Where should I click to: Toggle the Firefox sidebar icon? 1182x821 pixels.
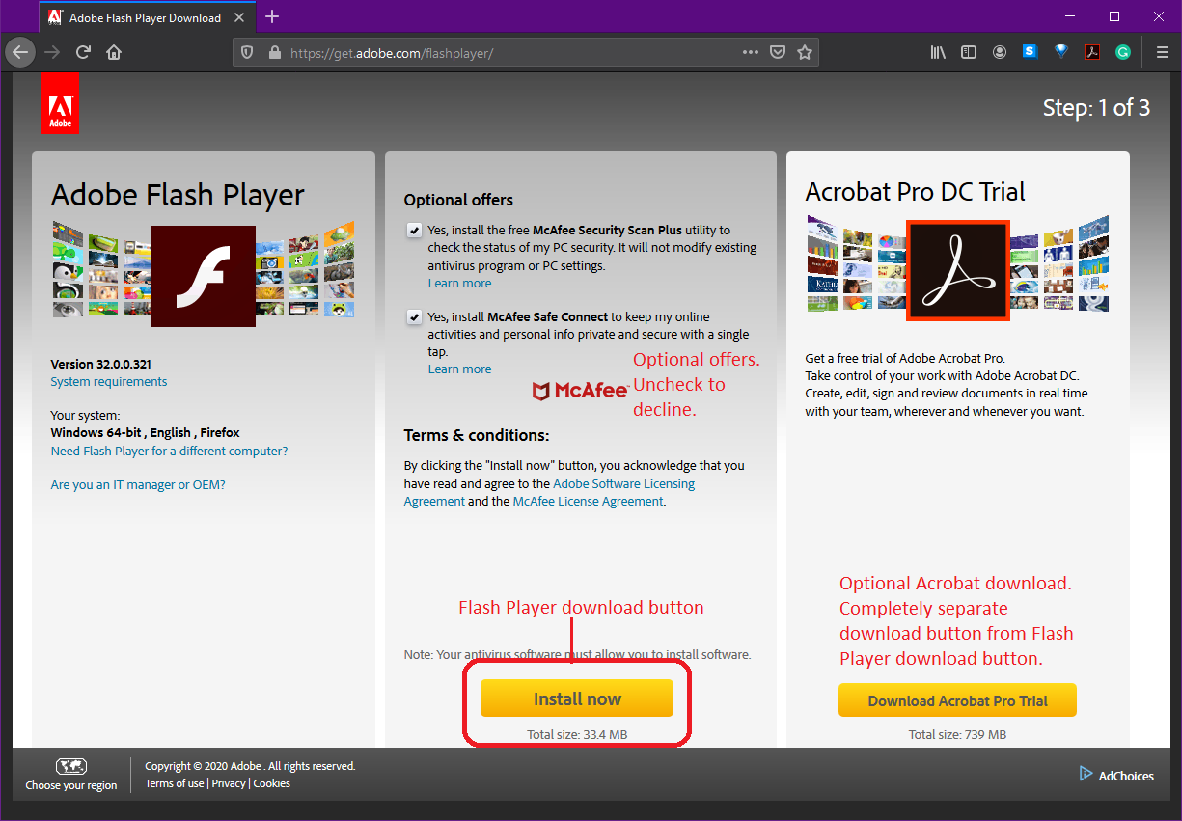[968, 52]
